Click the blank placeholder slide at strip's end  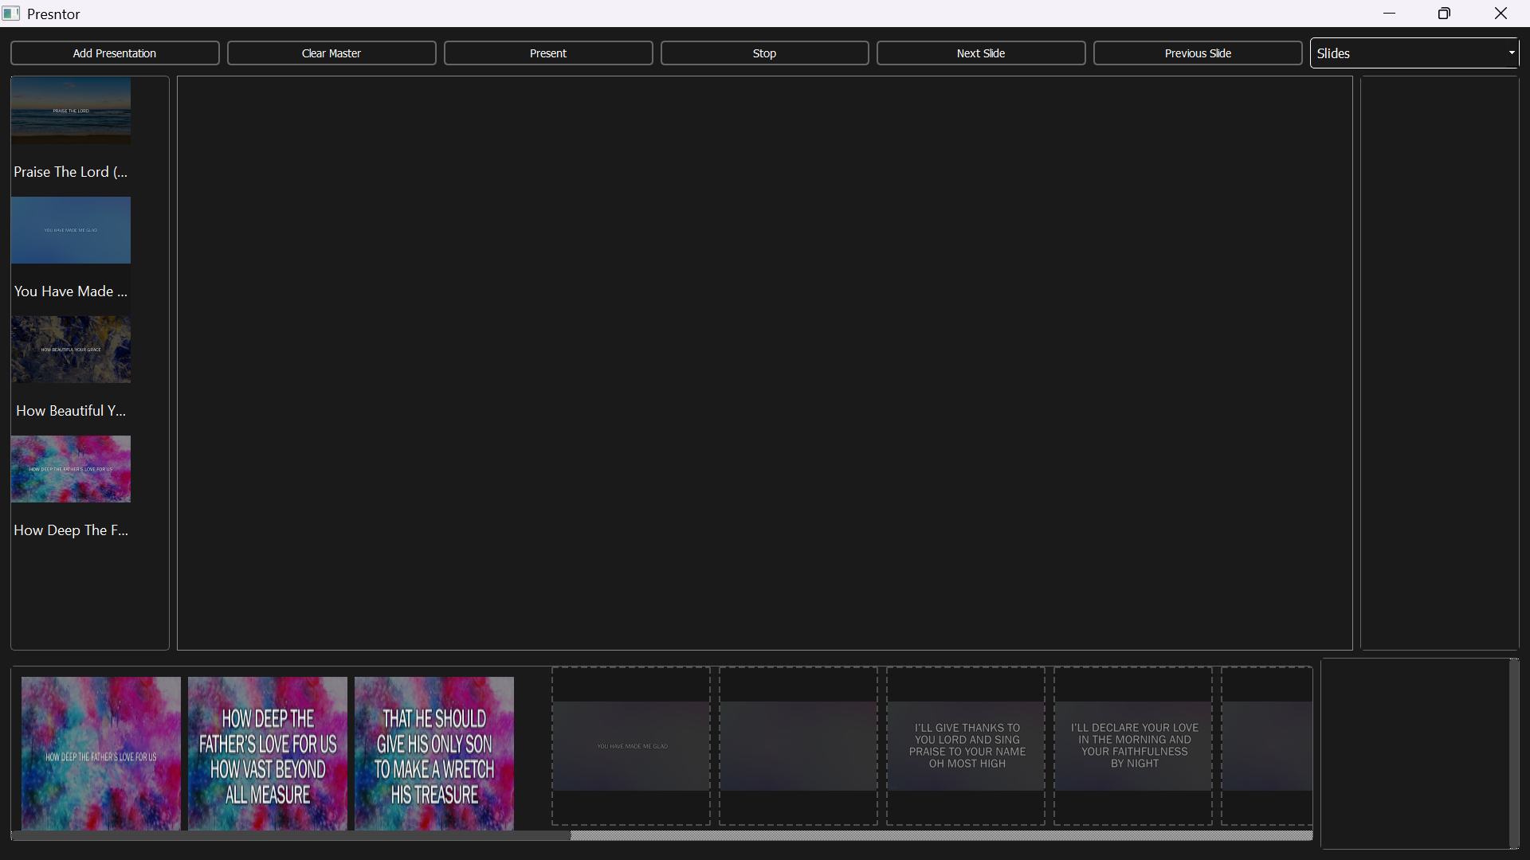(x=1265, y=745)
